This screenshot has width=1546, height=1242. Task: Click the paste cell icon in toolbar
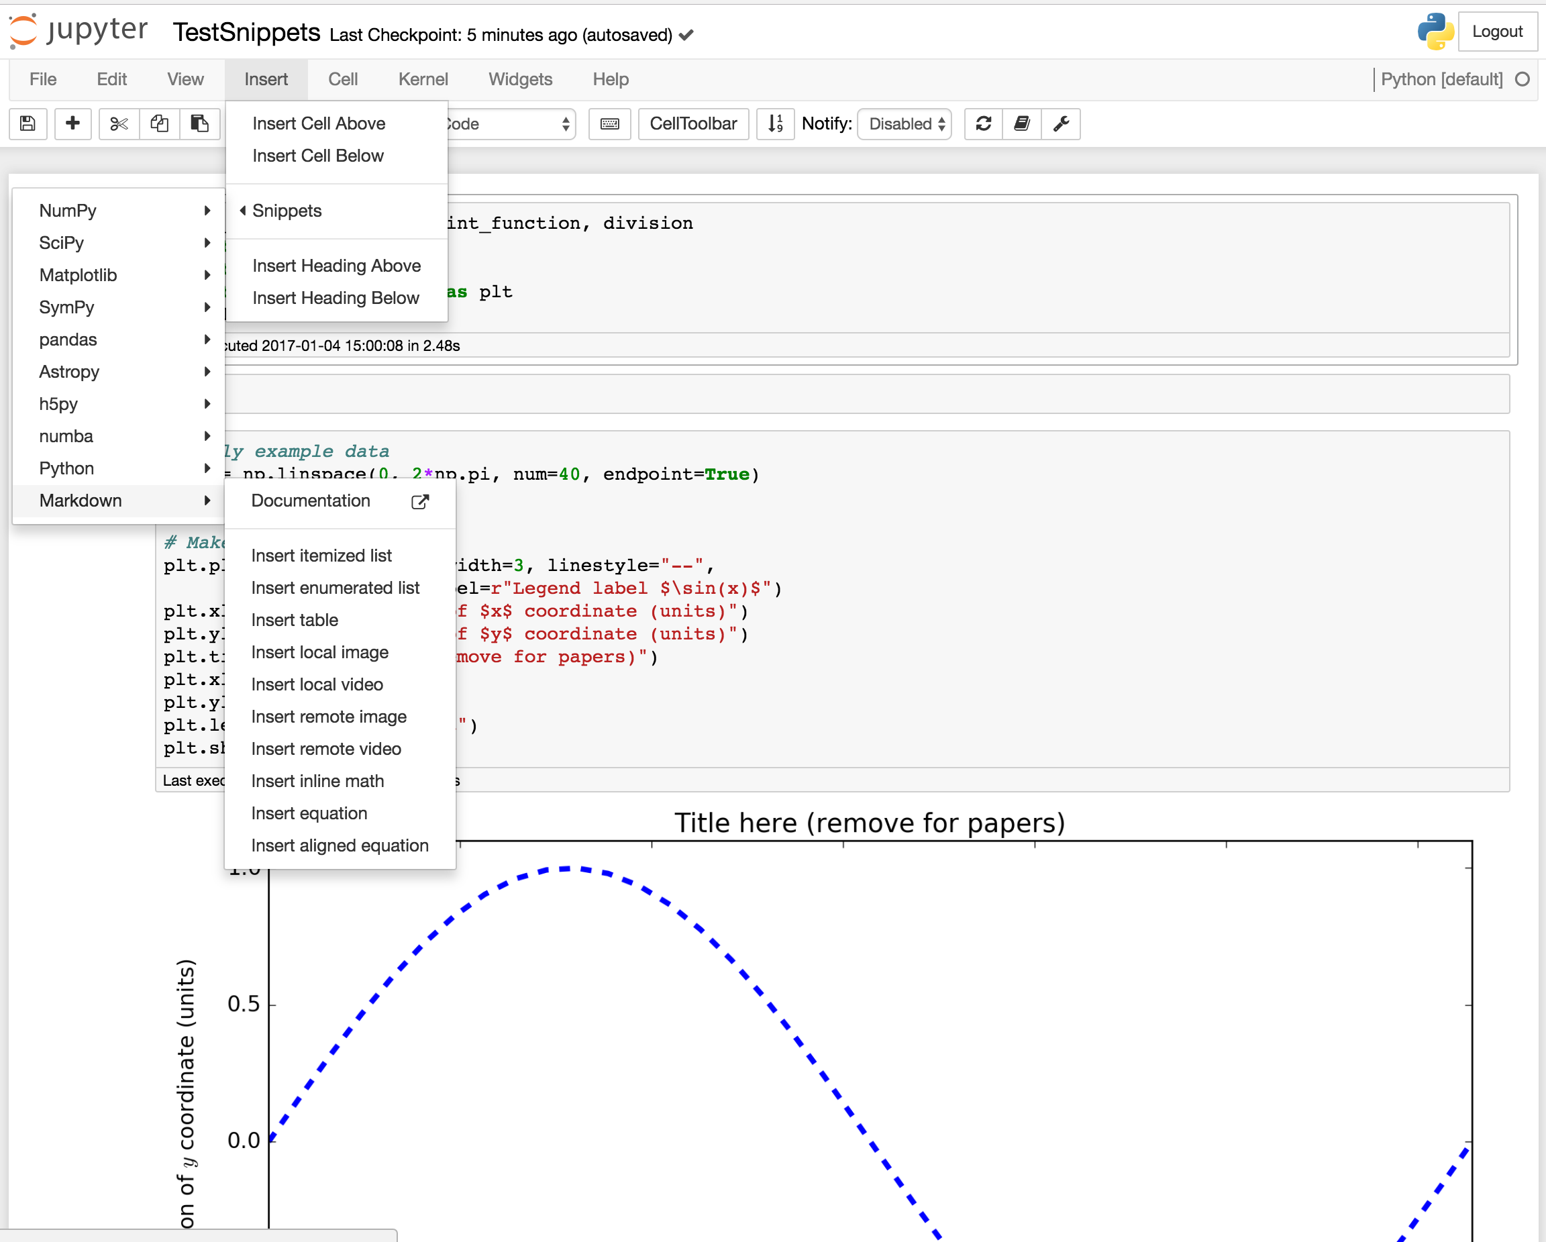click(x=199, y=123)
